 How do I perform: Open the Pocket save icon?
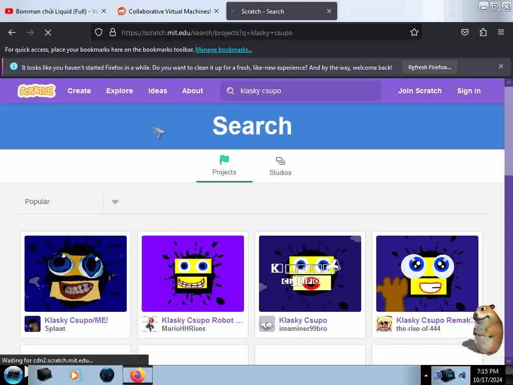464,32
